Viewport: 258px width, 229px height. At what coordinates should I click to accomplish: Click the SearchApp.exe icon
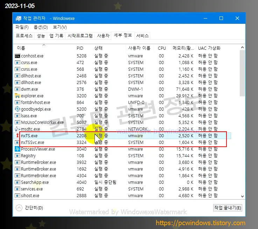[18, 182]
